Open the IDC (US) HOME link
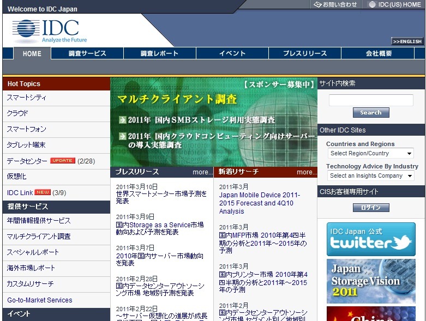Viewport: 426px width, 321px height. [394, 4]
